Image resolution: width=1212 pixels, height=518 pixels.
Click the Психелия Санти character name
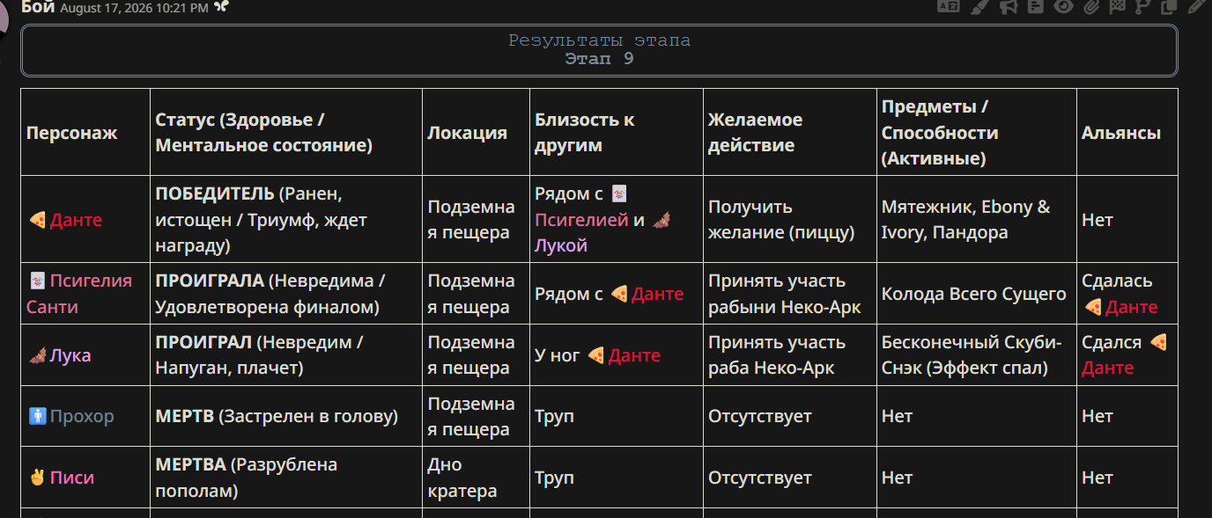79,294
